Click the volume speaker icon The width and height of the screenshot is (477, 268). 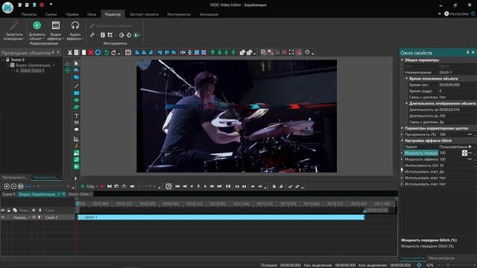click(x=132, y=186)
